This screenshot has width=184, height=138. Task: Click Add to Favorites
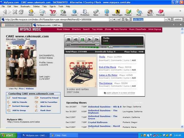tap(49, 102)
